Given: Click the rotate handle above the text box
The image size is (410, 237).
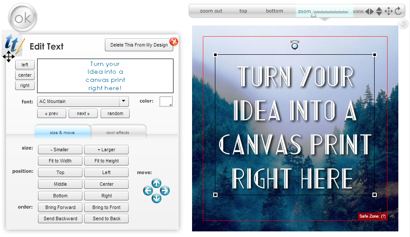Looking at the screenshot, I should (x=295, y=45).
